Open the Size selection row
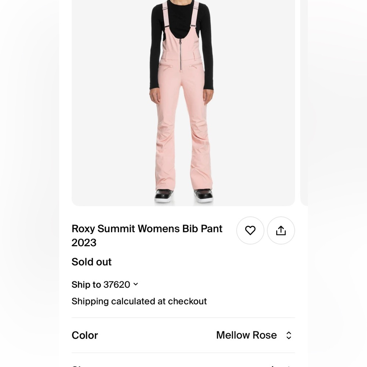This screenshot has width=367, height=367. click(183, 366)
